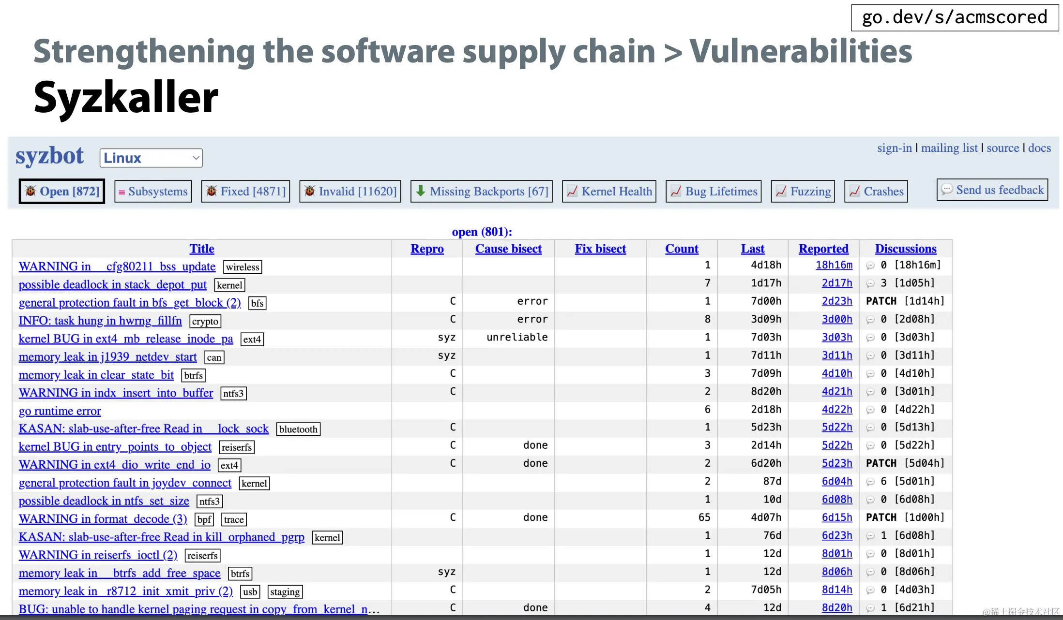Click the chart icon beside Kernel Health
Image resolution: width=1063 pixels, height=620 pixels.
coord(573,192)
